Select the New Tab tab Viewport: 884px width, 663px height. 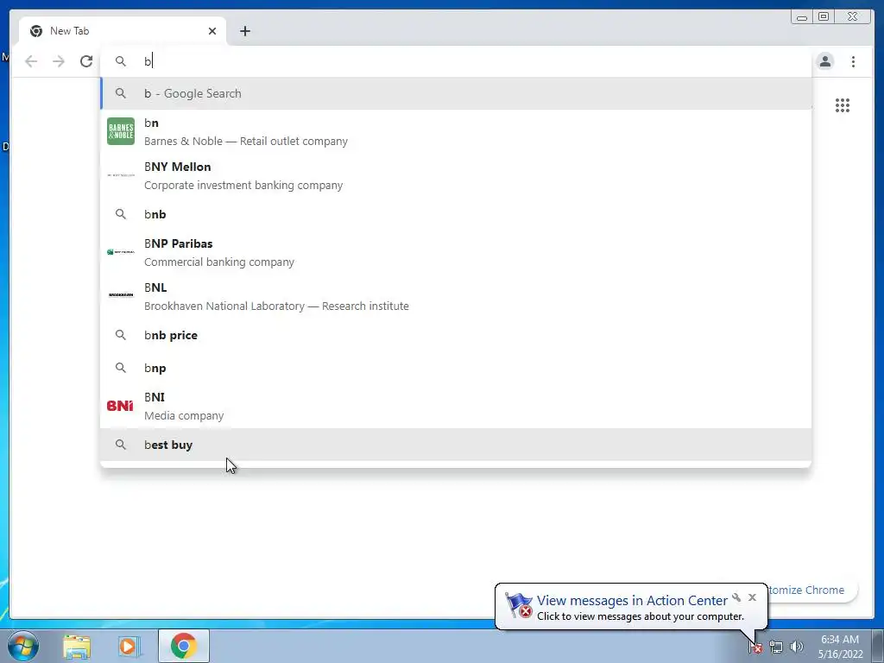(x=123, y=31)
